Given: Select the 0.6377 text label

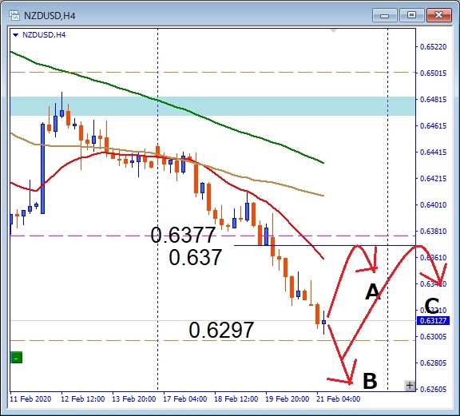Looking at the screenshot, I should tap(183, 235).
